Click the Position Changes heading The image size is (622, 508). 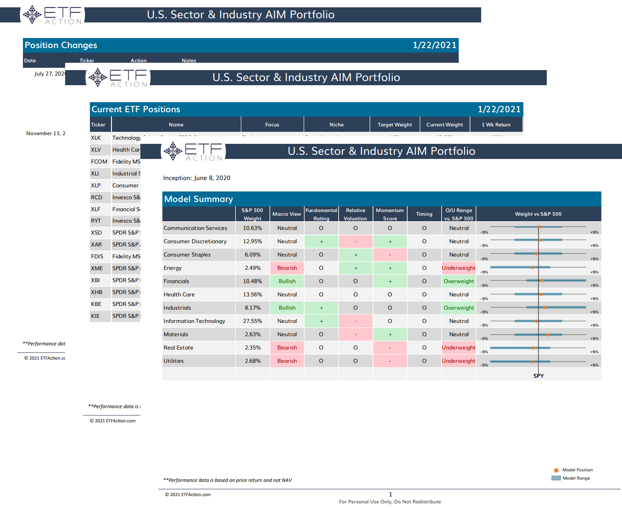[61, 45]
